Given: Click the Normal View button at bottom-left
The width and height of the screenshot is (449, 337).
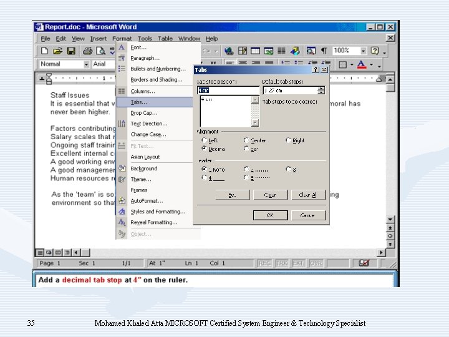Looking at the screenshot, I should [x=40, y=253].
